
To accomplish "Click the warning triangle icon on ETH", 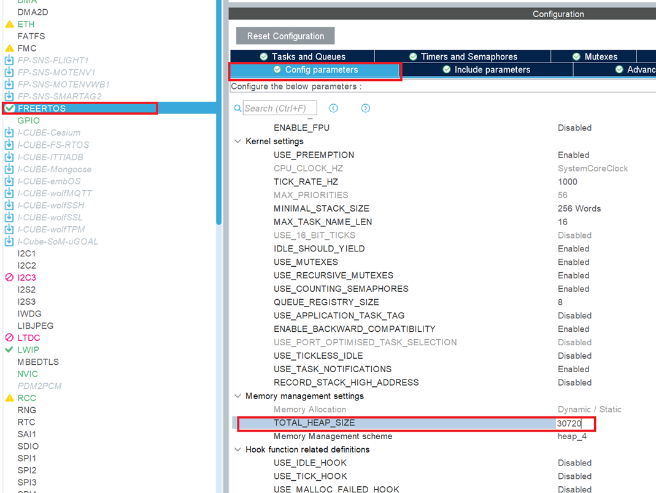I will [9, 24].
